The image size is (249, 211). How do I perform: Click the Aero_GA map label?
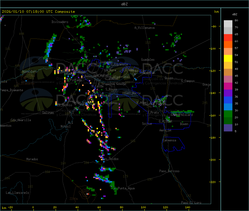(x=165, y=130)
